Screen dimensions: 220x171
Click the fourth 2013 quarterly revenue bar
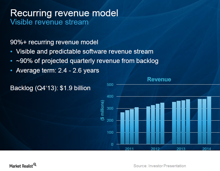(x=188, y=122)
